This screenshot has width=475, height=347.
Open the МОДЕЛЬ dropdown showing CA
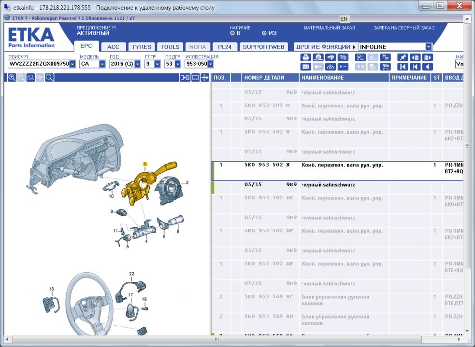[x=102, y=64]
